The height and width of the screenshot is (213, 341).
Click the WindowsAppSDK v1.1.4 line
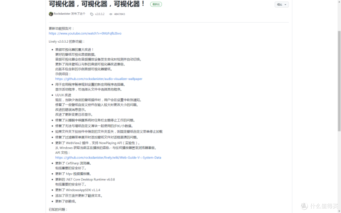(x=78, y=190)
